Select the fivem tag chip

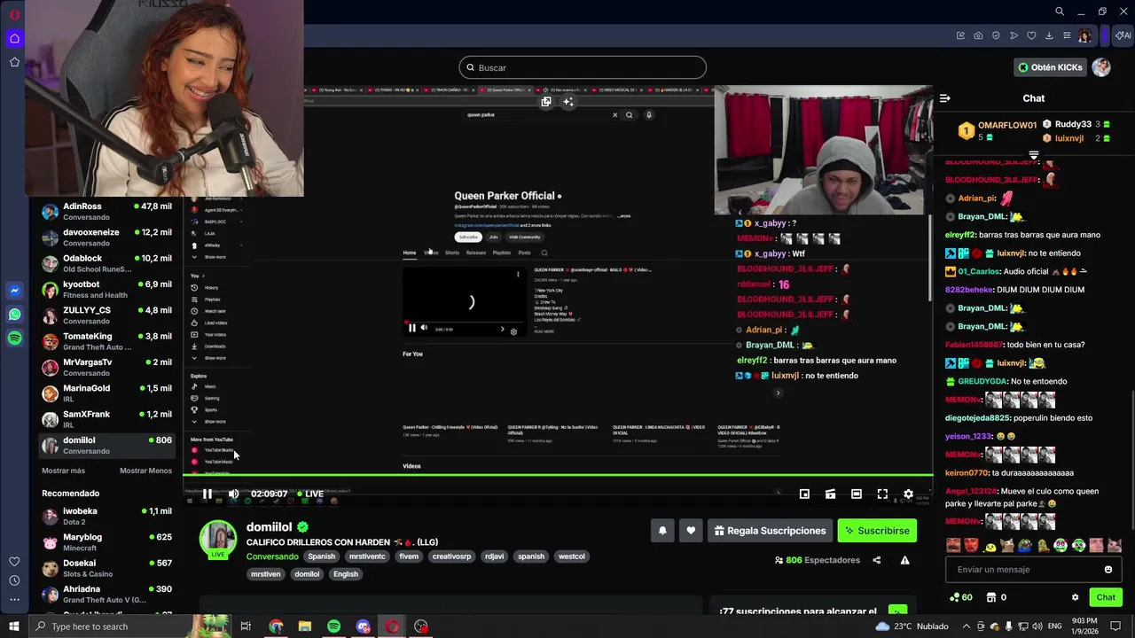[409, 556]
